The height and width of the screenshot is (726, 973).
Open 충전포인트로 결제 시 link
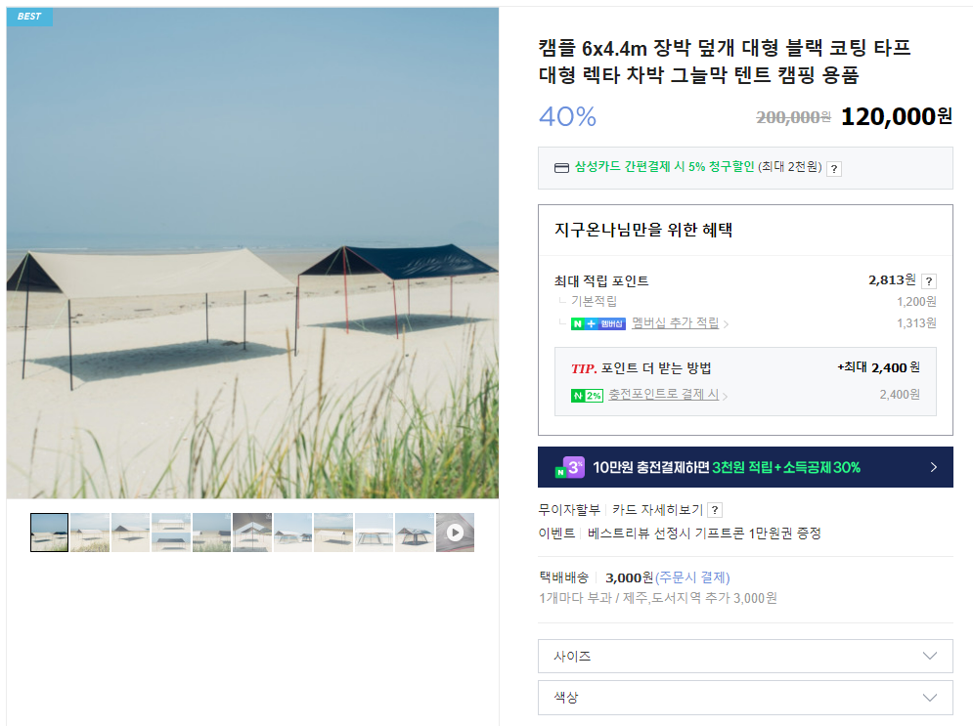coord(663,395)
